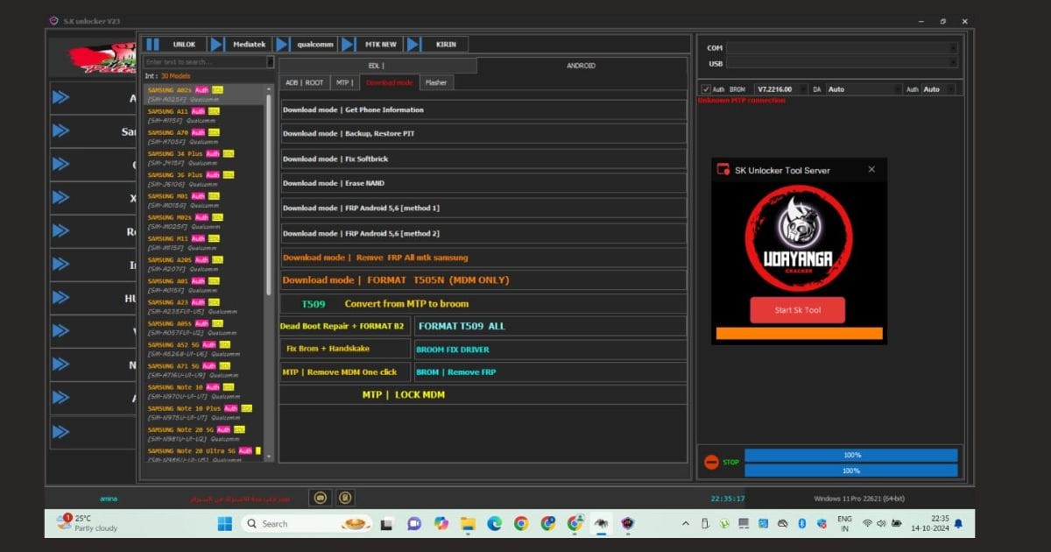Open File Explorer from the taskbar
Image resolution: width=1051 pixels, height=552 pixels.
click(x=468, y=523)
